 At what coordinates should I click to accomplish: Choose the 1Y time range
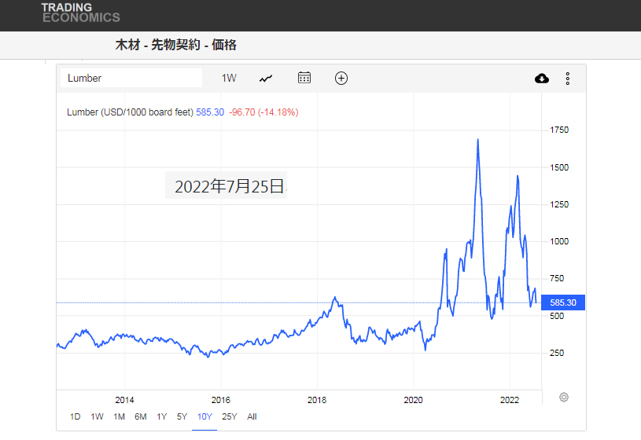pyautogui.click(x=162, y=416)
